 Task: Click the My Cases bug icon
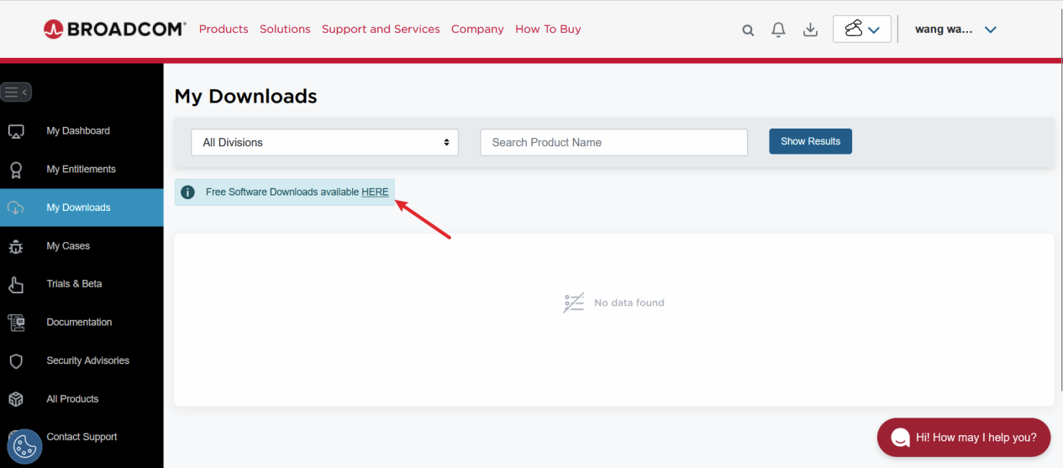coord(15,246)
